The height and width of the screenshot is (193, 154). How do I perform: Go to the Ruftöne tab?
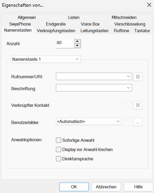tap(121, 31)
